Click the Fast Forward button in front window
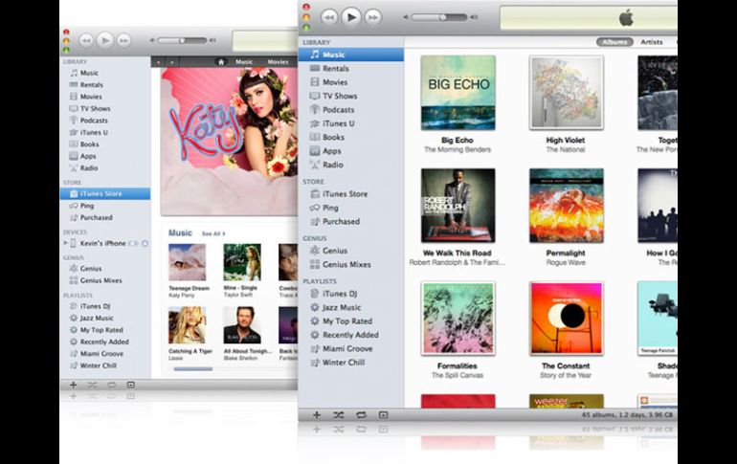 [372, 17]
